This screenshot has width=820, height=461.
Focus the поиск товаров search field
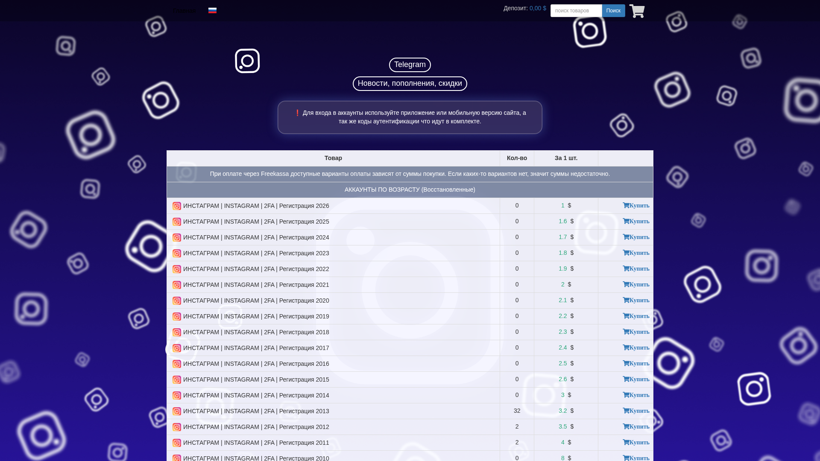576,11
